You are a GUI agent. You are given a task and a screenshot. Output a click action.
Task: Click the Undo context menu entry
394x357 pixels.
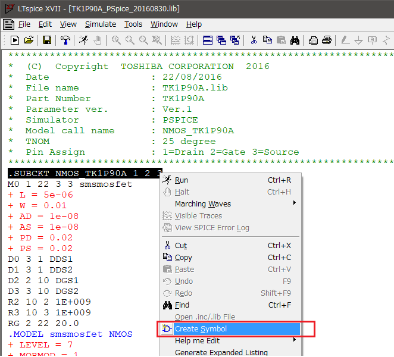point(231,281)
